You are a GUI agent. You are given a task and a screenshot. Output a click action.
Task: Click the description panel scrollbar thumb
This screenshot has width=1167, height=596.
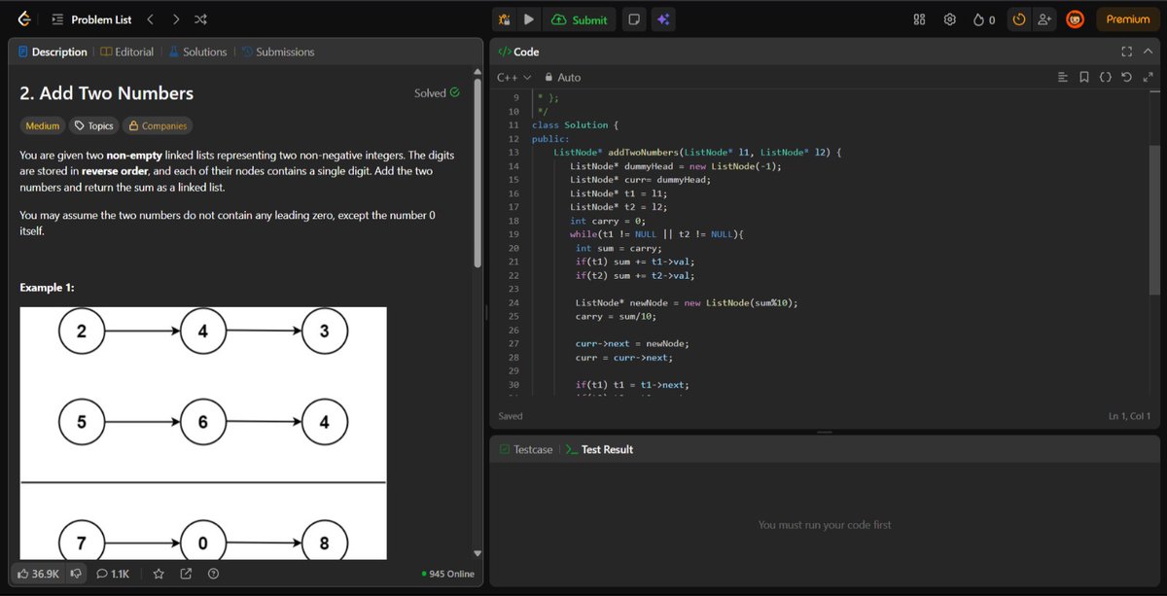tap(477, 173)
